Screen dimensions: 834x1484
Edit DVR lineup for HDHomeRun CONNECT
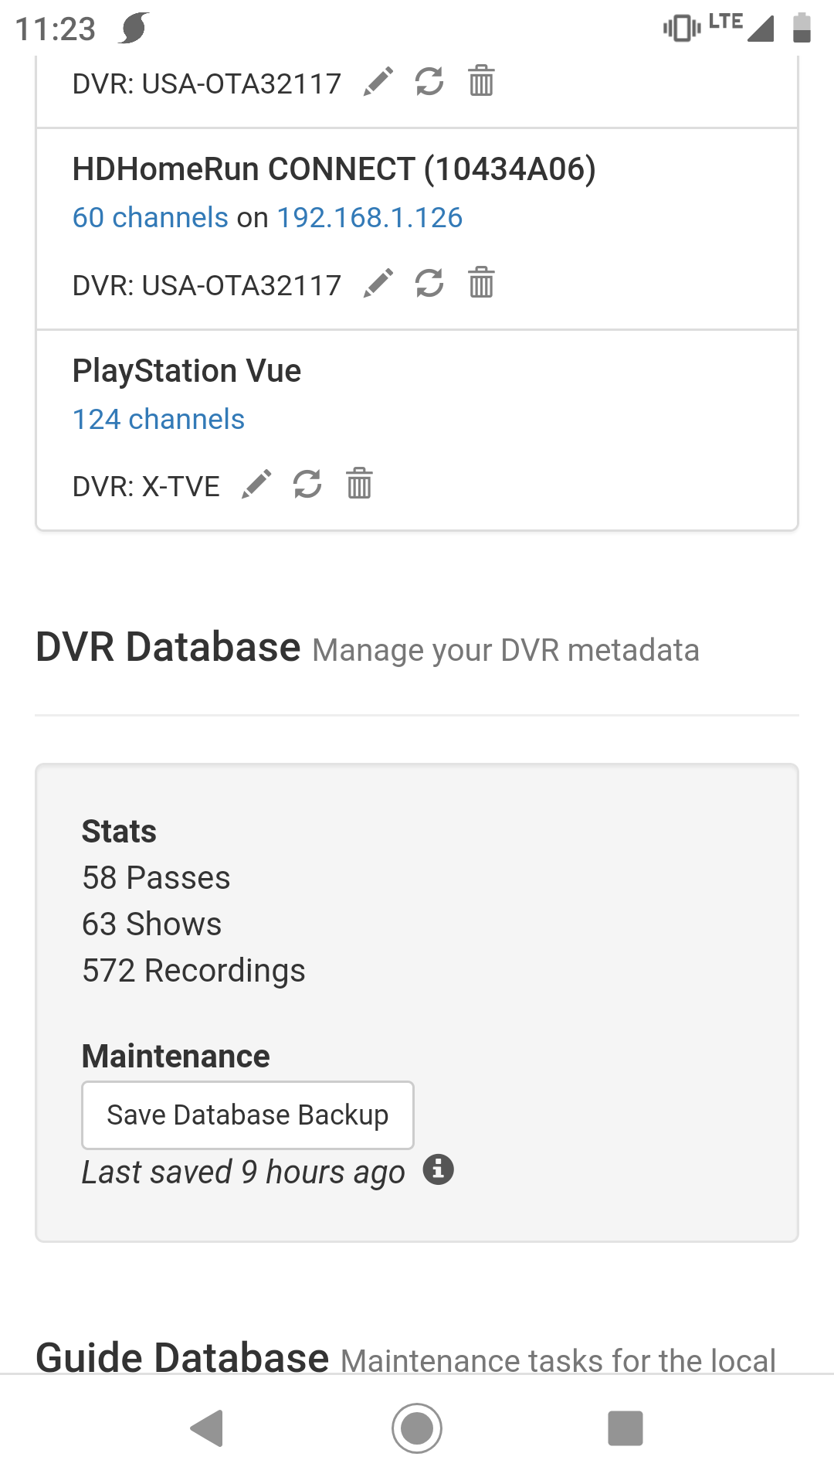point(378,284)
